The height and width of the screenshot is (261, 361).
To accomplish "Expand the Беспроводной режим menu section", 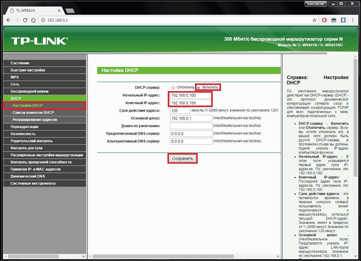I will pos(30,91).
